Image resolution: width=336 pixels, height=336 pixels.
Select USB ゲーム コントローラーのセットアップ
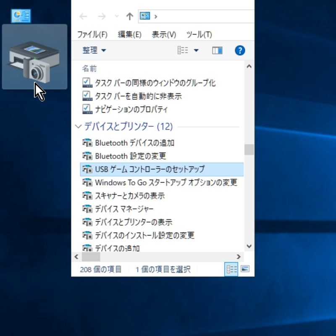162,169
